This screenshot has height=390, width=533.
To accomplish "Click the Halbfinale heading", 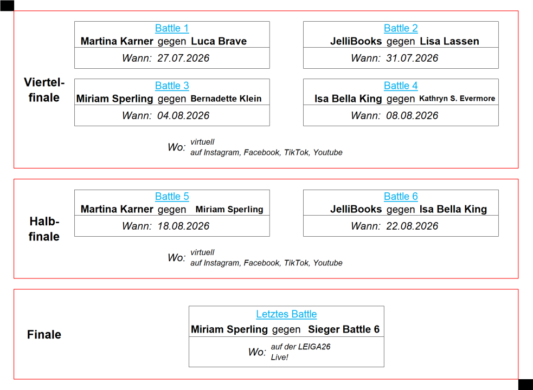I will 44,229.
